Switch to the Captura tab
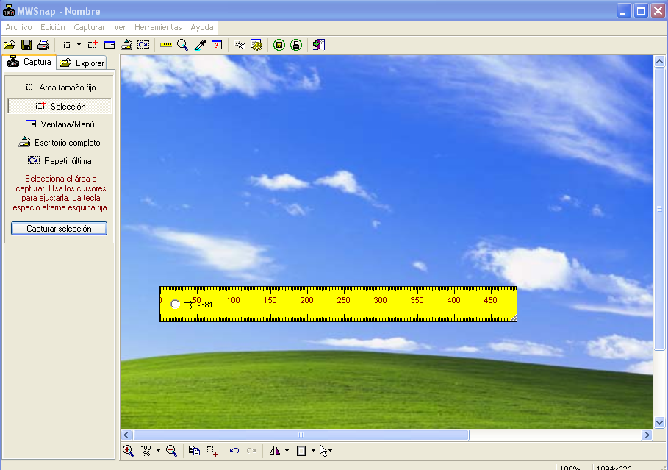This screenshot has width=668, height=470. click(x=29, y=62)
